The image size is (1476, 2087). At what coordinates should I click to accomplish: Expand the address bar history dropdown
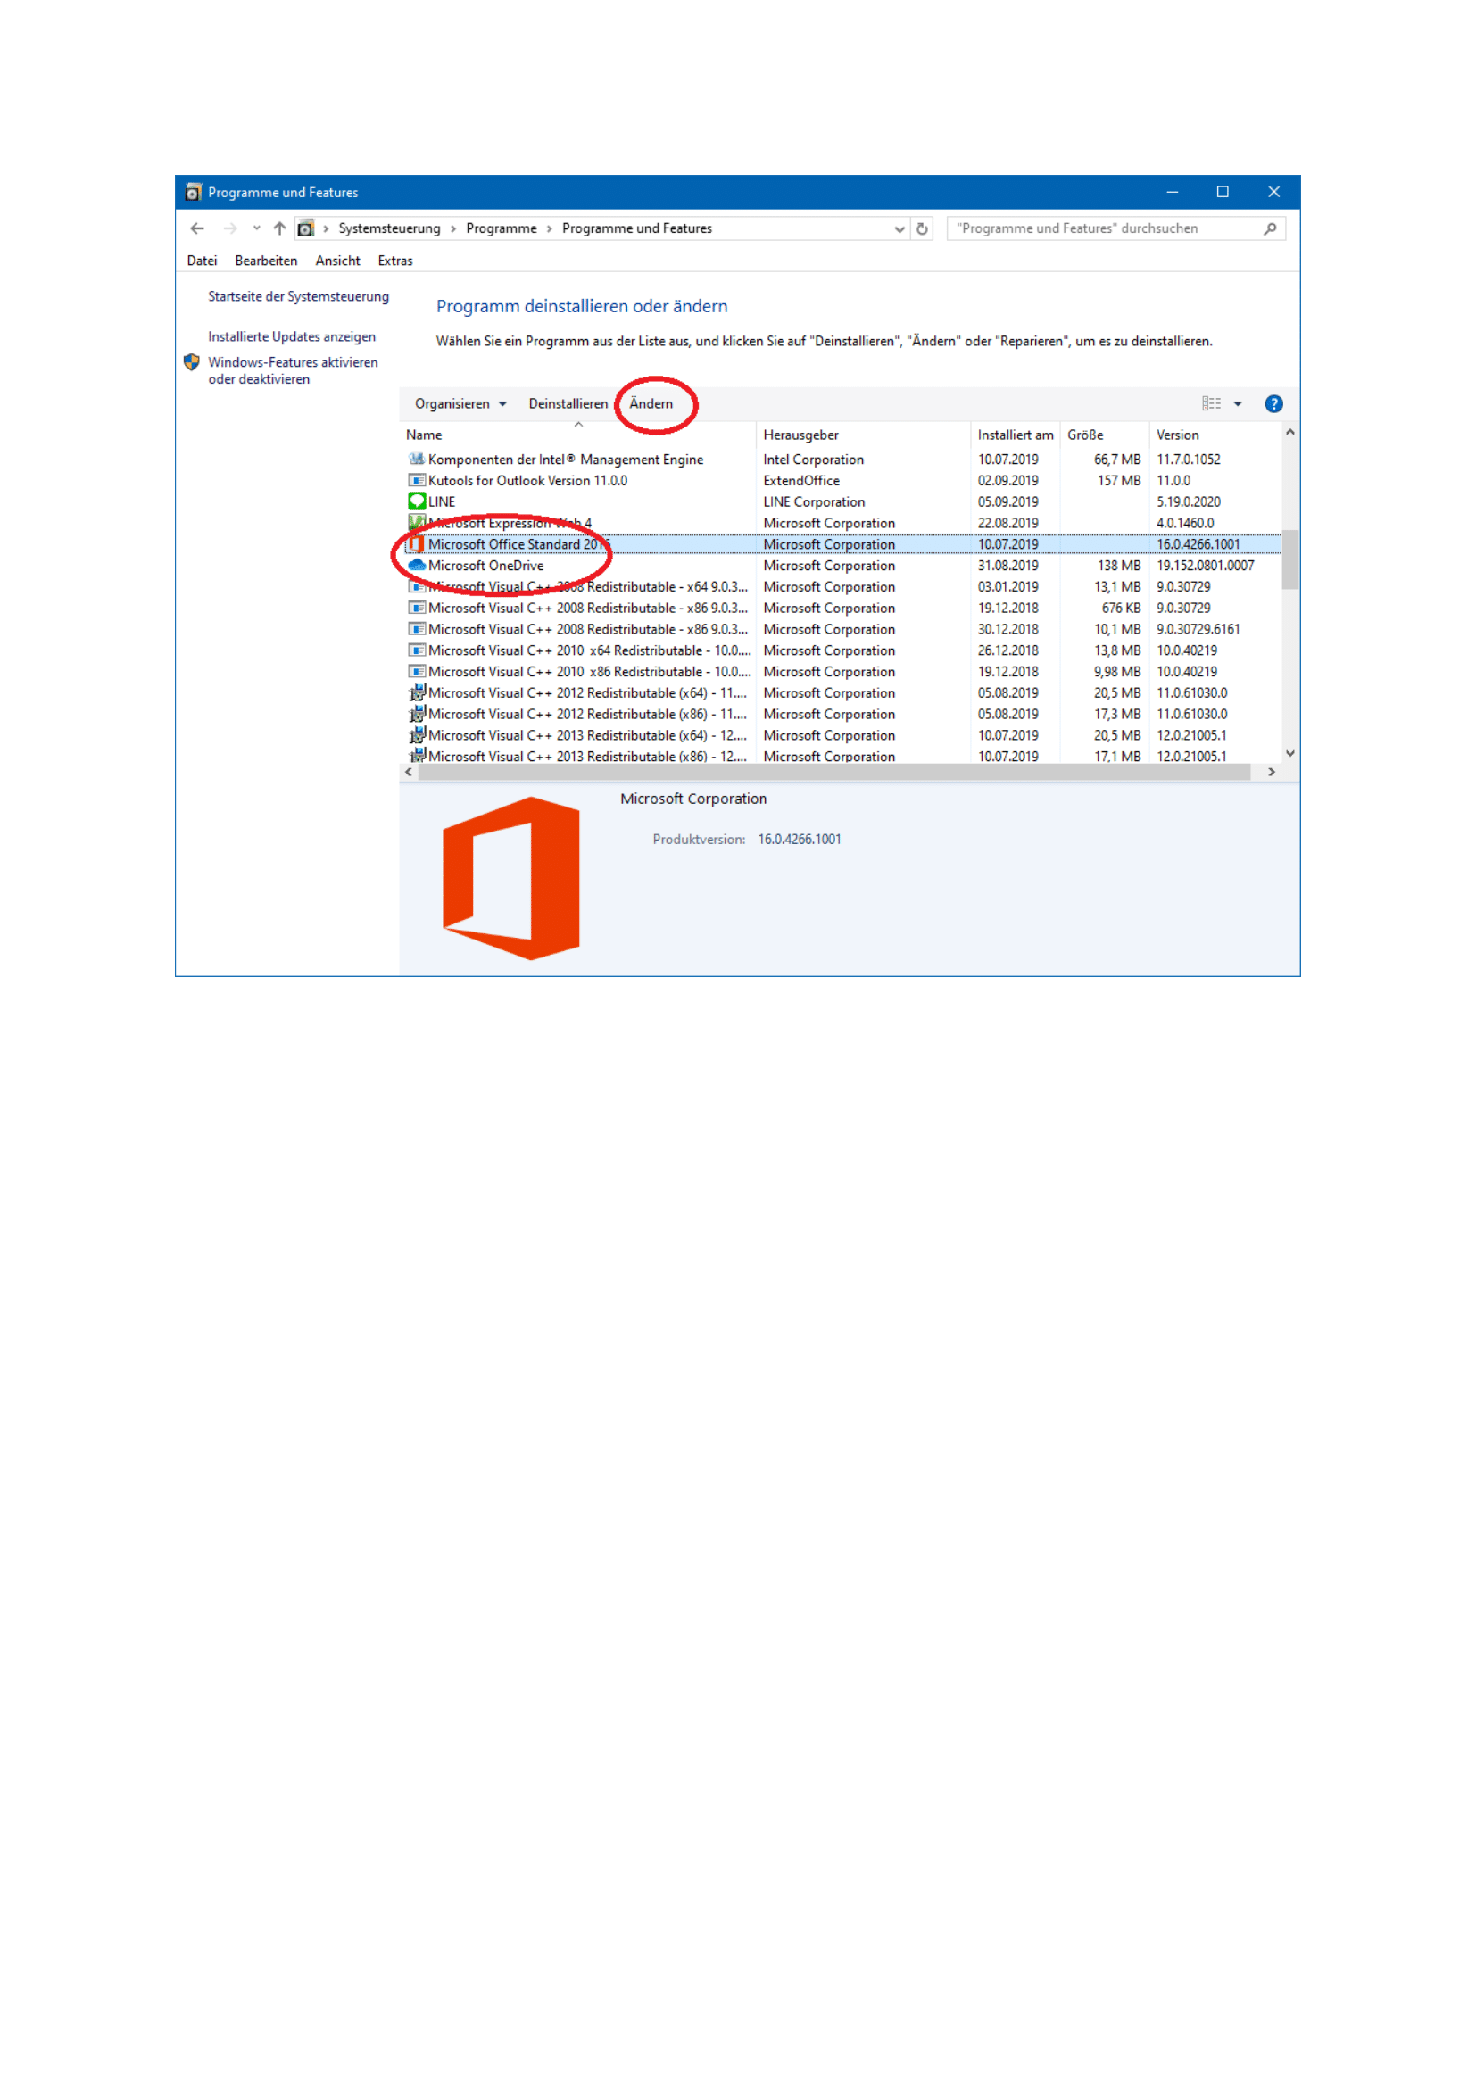pyautogui.click(x=899, y=229)
